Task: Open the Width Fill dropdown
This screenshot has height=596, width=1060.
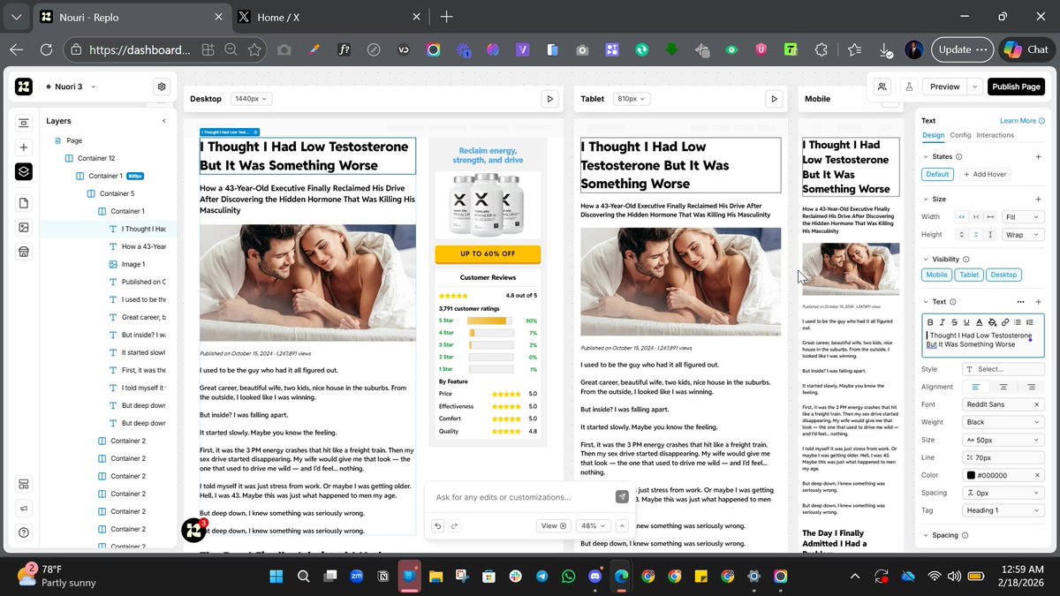Action: coord(1023,216)
